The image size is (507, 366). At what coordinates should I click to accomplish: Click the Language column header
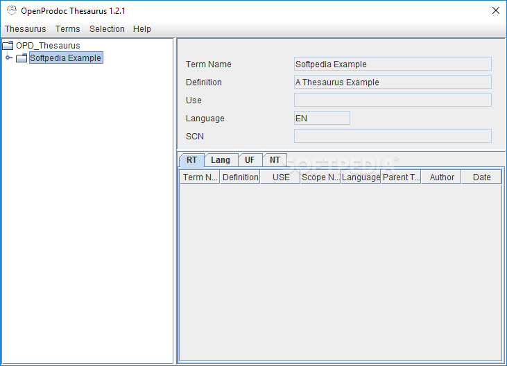[361, 177]
